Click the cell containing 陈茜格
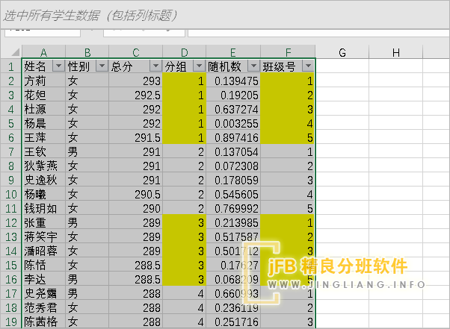Image resolution: width=450 pixels, height=329 pixels. click(44, 322)
